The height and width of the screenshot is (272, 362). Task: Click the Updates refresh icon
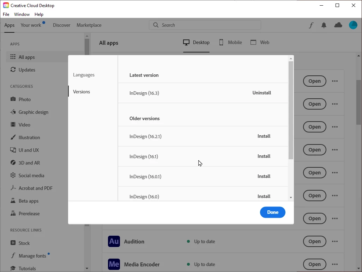13,69
